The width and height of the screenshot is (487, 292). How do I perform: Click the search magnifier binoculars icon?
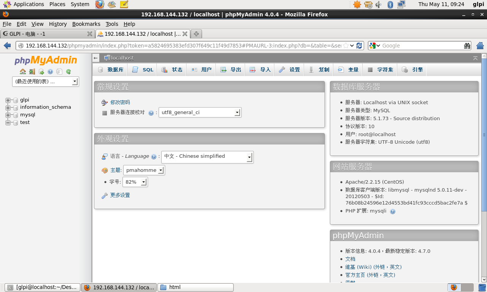pos(467,46)
